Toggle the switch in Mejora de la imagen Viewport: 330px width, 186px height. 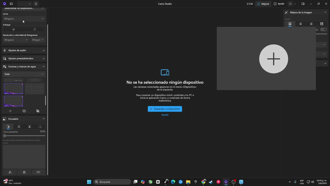[x=324, y=30]
